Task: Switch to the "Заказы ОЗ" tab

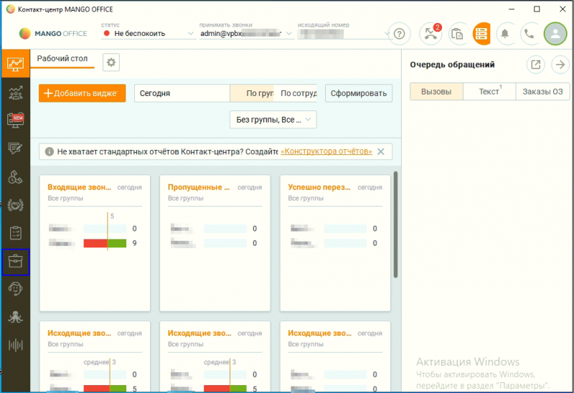Action: pos(542,92)
